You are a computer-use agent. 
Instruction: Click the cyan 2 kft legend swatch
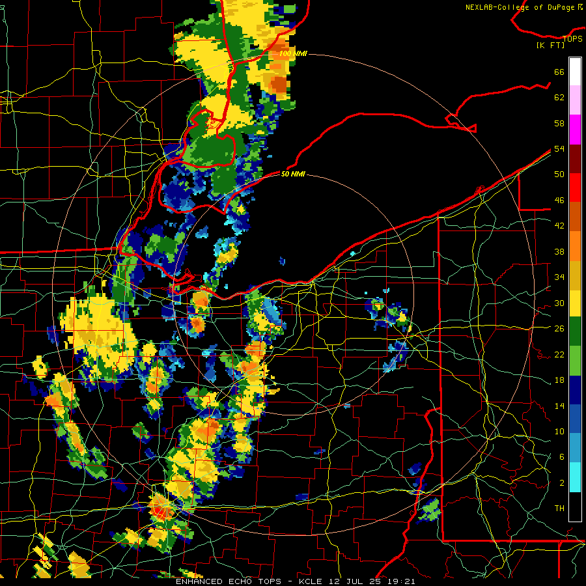[x=575, y=477]
